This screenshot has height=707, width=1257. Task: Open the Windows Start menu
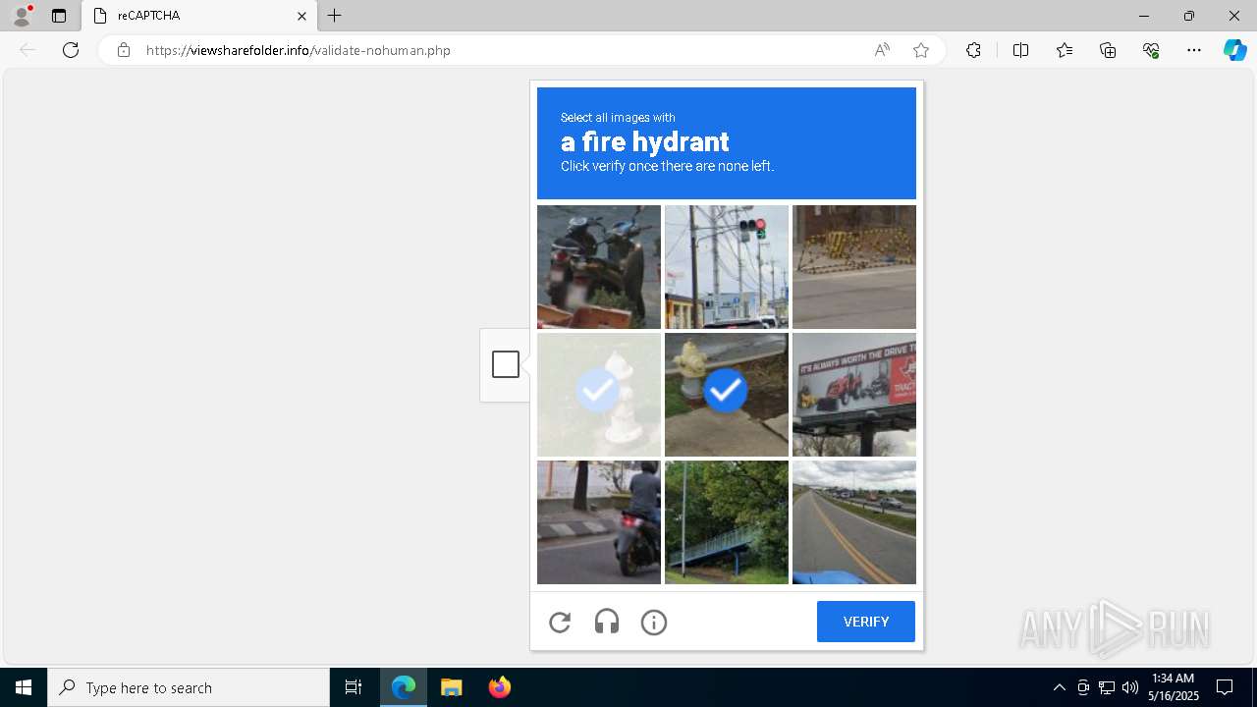coord(24,687)
